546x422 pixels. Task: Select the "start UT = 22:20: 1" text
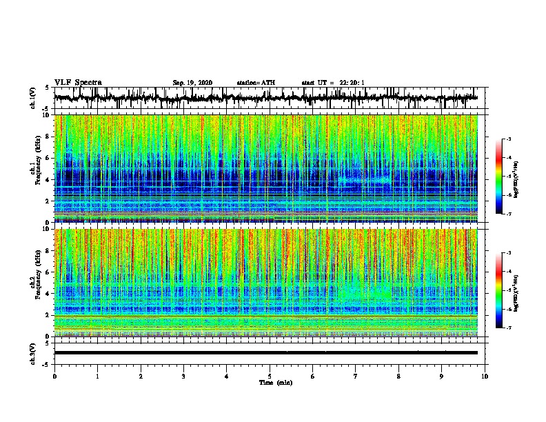click(333, 83)
